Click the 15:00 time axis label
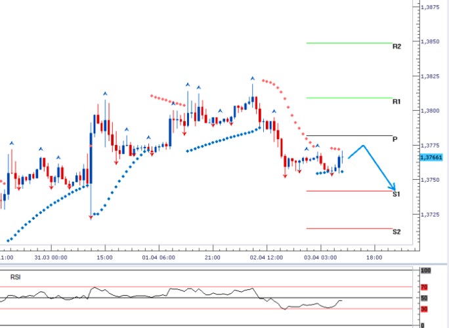The height and width of the screenshot is (328, 449). coord(104,258)
